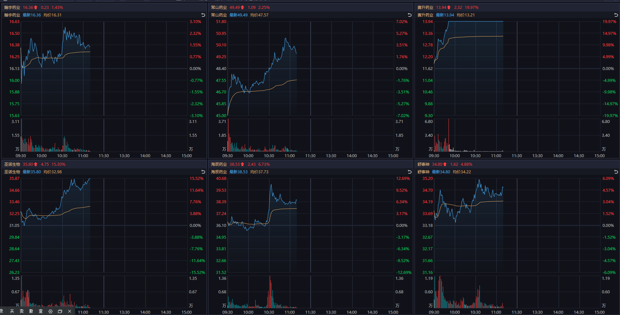
Task: Click the 13:30 time label under 常山药业 chart
Action: [331, 156]
